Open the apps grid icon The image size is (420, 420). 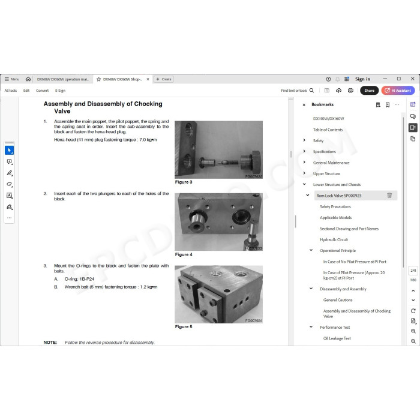coord(347,79)
